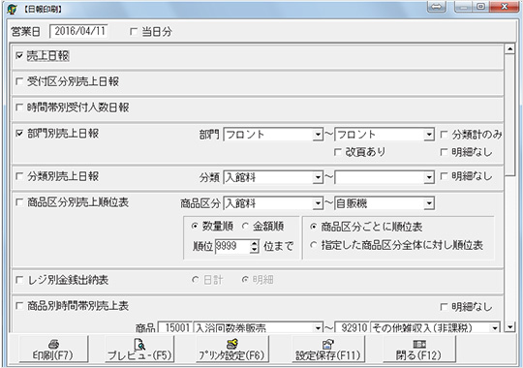Image resolution: width=523 pixels, height=368 pixels.
Task: Select the 日計 radio button
Action: (x=196, y=280)
